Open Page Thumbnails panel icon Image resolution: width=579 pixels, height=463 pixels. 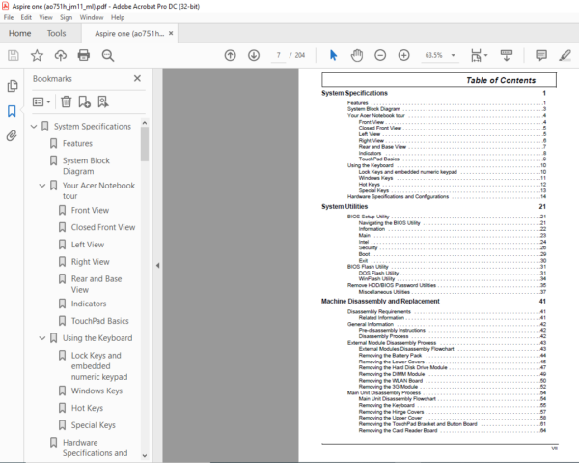[x=13, y=86]
